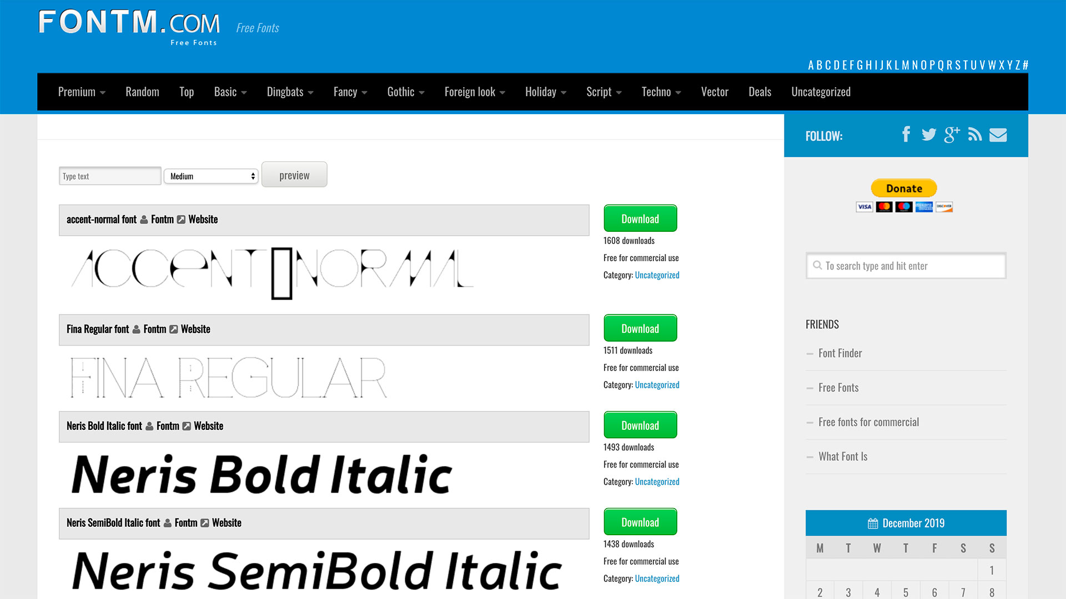Select the Medium size dropdown
This screenshot has width=1066, height=599.
(210, 175)
